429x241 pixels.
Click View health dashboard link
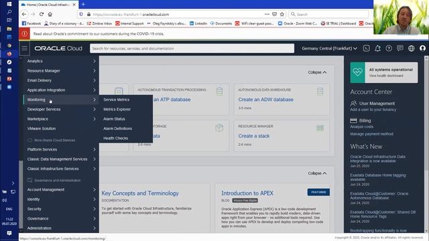[x=386, y=76]
